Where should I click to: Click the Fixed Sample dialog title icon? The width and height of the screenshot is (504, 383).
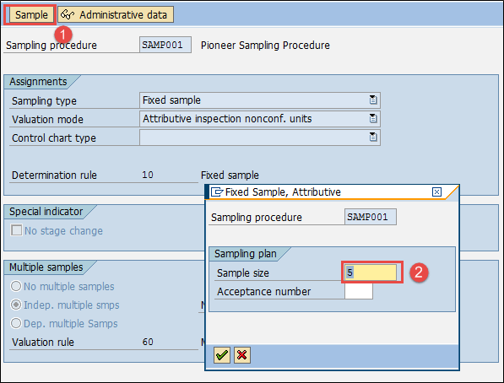217,192
